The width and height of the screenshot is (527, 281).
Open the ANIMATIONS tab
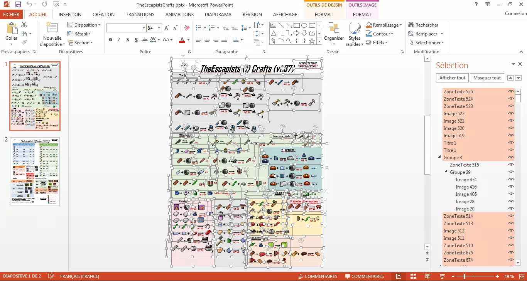tap(179, 15)
